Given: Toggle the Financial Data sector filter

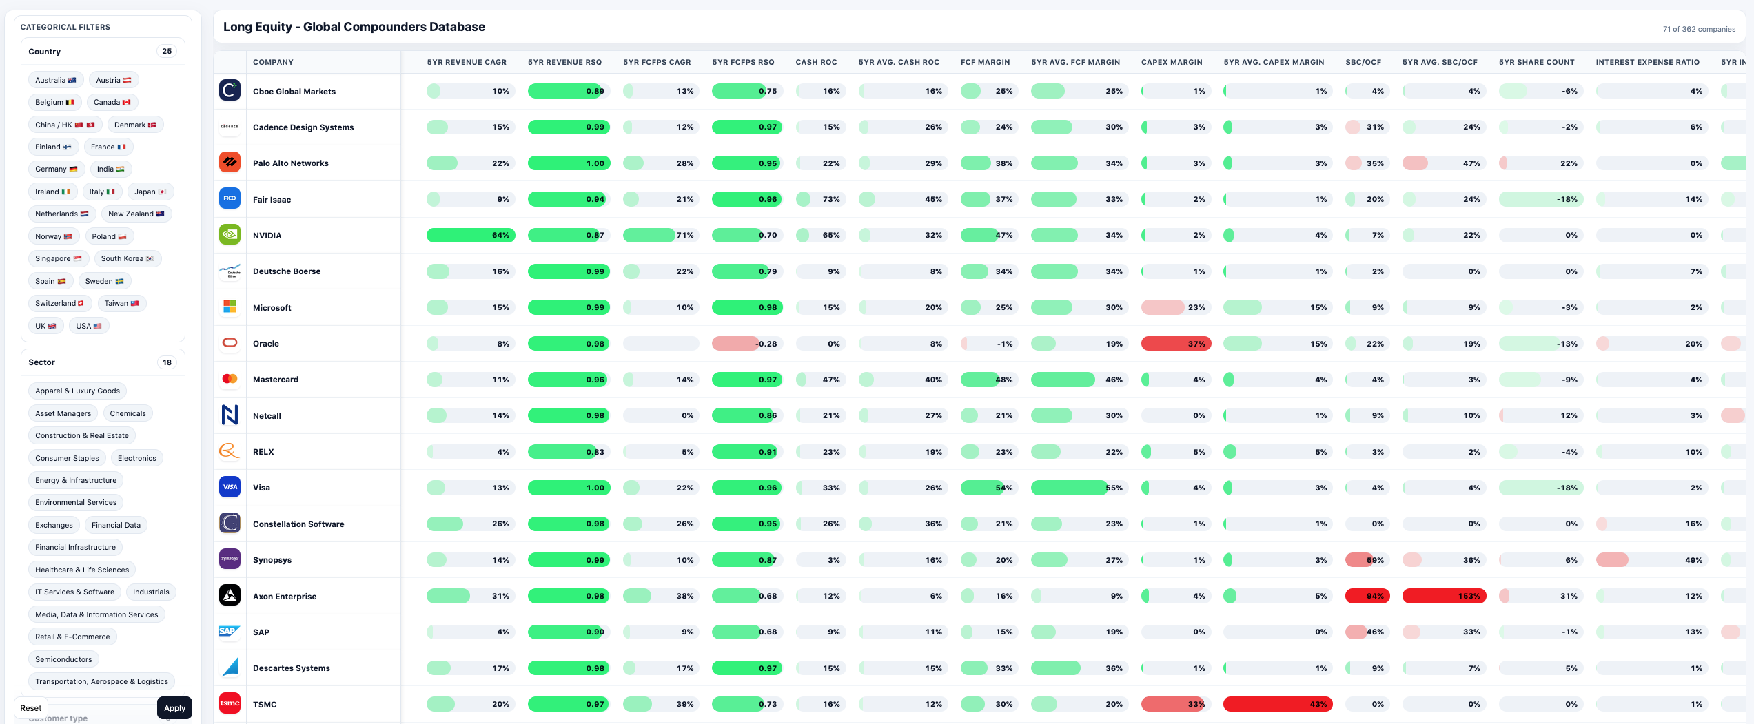Looking at the screenshot, I should (x=116, y=525).
